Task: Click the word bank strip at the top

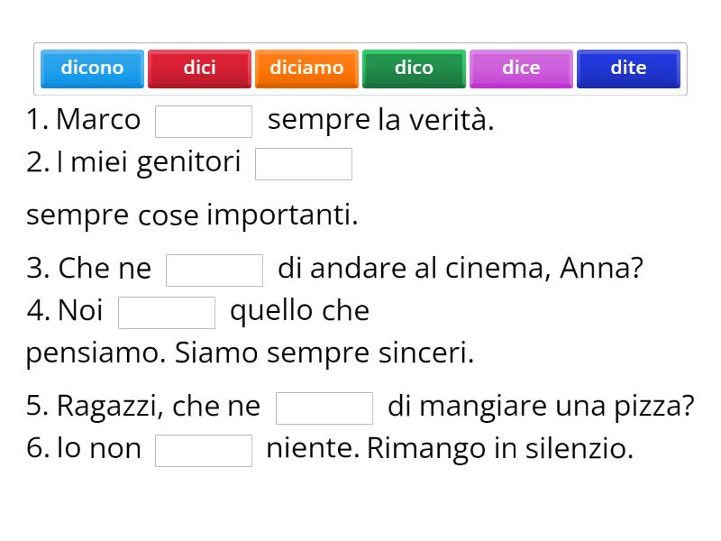Action: pyautogui.click(x=360, y=68)
